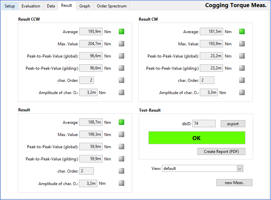Click green status indicator for CW Average
This screenshot has height=200, width=271.
(242, 31)
